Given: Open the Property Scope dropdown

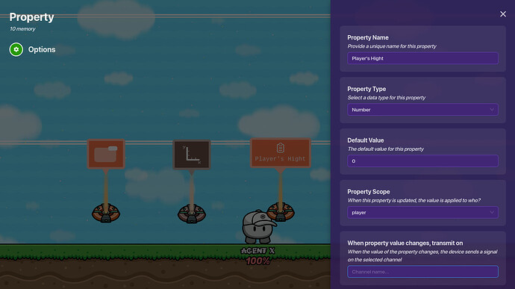Looking at the screenshot, I should 422,212.
